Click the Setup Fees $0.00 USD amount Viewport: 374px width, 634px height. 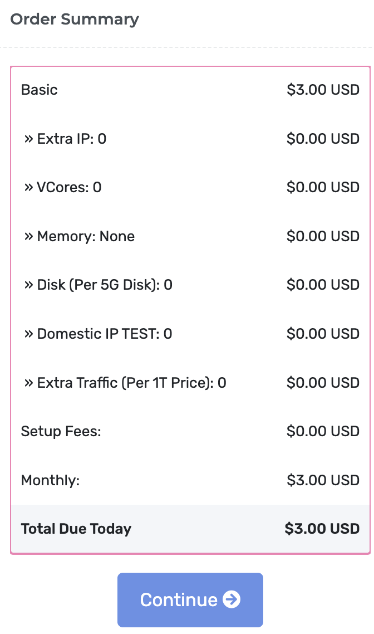coord(323,431)
